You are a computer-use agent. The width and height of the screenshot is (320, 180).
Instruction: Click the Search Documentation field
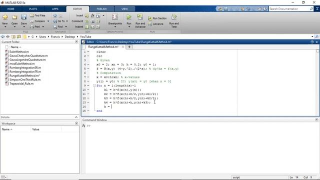(x=289, y=9)
